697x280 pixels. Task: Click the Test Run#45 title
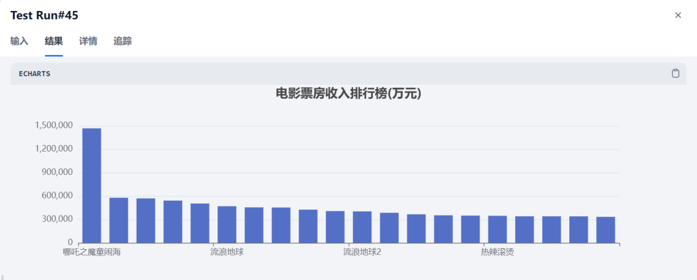click(x=45, y=15)
